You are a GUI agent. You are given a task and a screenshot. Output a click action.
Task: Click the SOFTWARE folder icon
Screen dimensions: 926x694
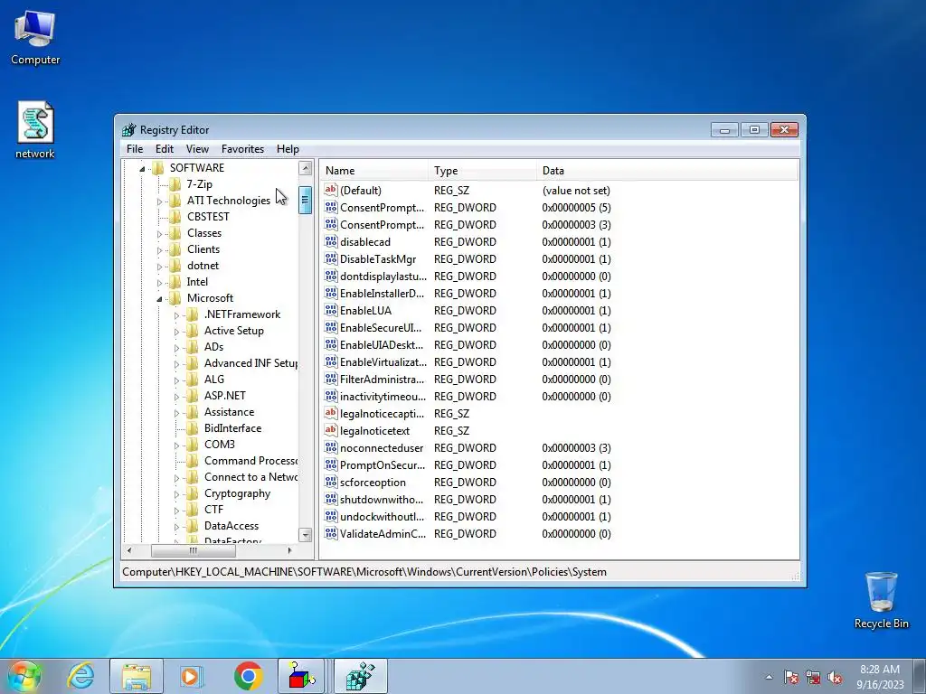pos(157,167)
